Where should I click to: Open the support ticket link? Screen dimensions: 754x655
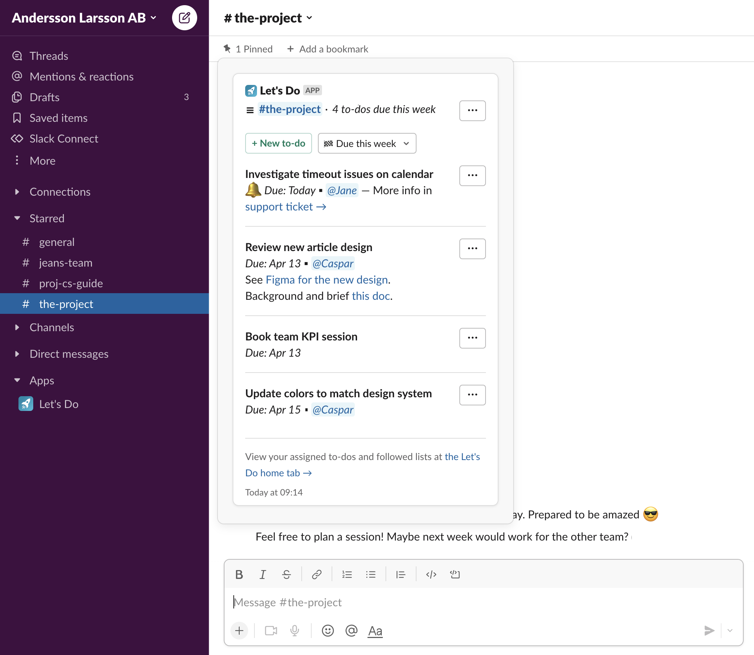tap(280, 206)
